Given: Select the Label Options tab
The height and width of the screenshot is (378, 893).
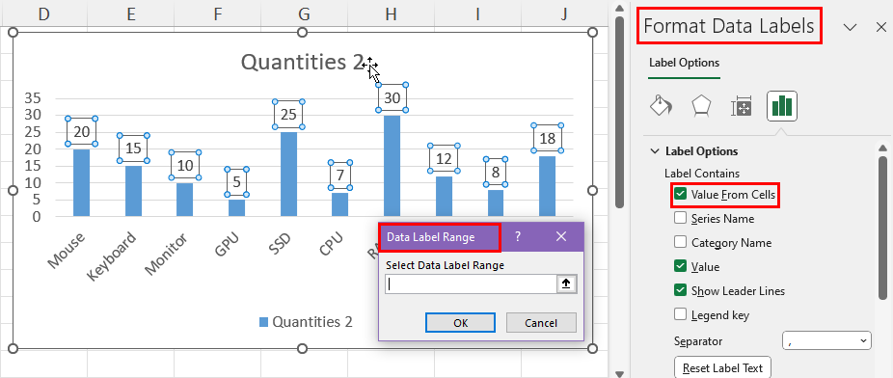Looking at the screenshot, I should 684,63.
